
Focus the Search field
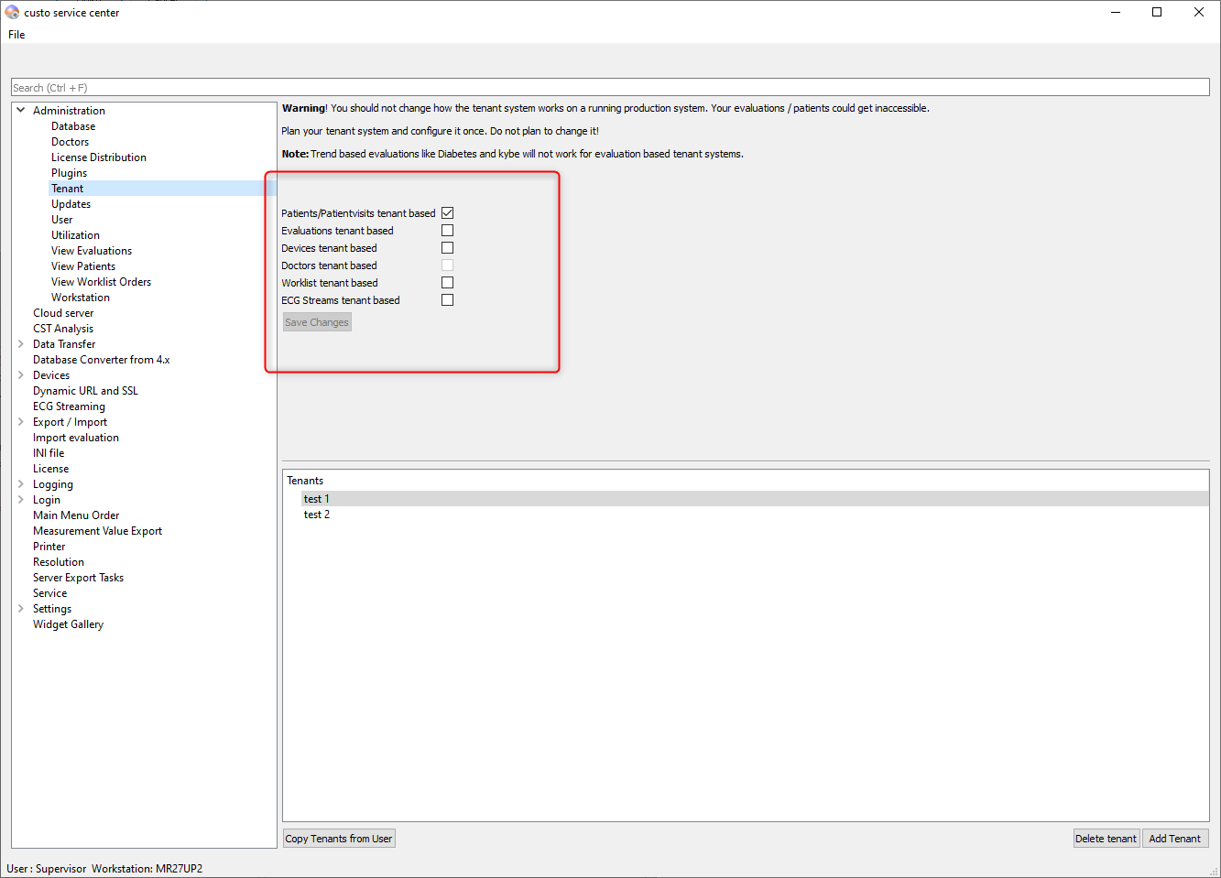pos(610,88)
